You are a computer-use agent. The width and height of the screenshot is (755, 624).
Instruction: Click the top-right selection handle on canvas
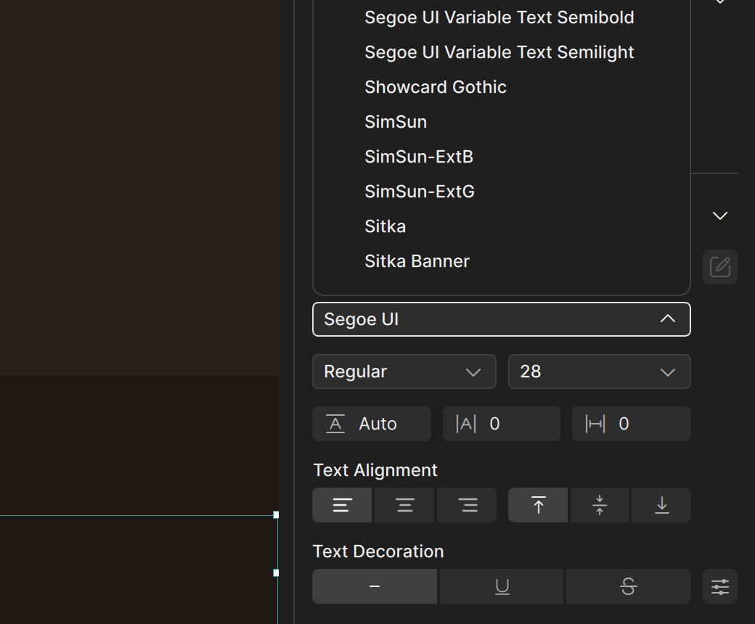[276, 514]
